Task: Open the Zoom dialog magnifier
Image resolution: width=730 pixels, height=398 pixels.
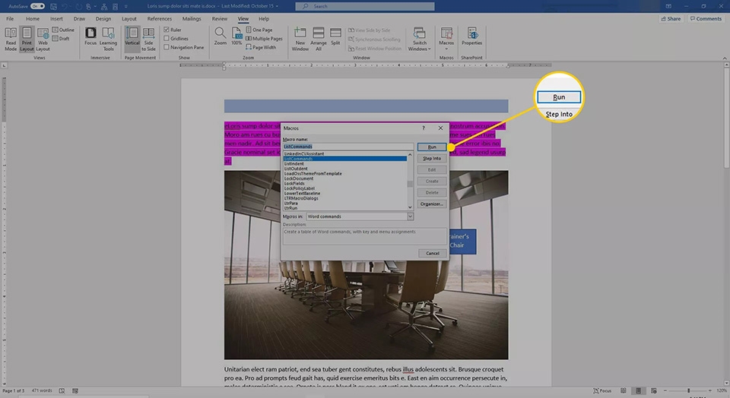Action: point(221,36)
